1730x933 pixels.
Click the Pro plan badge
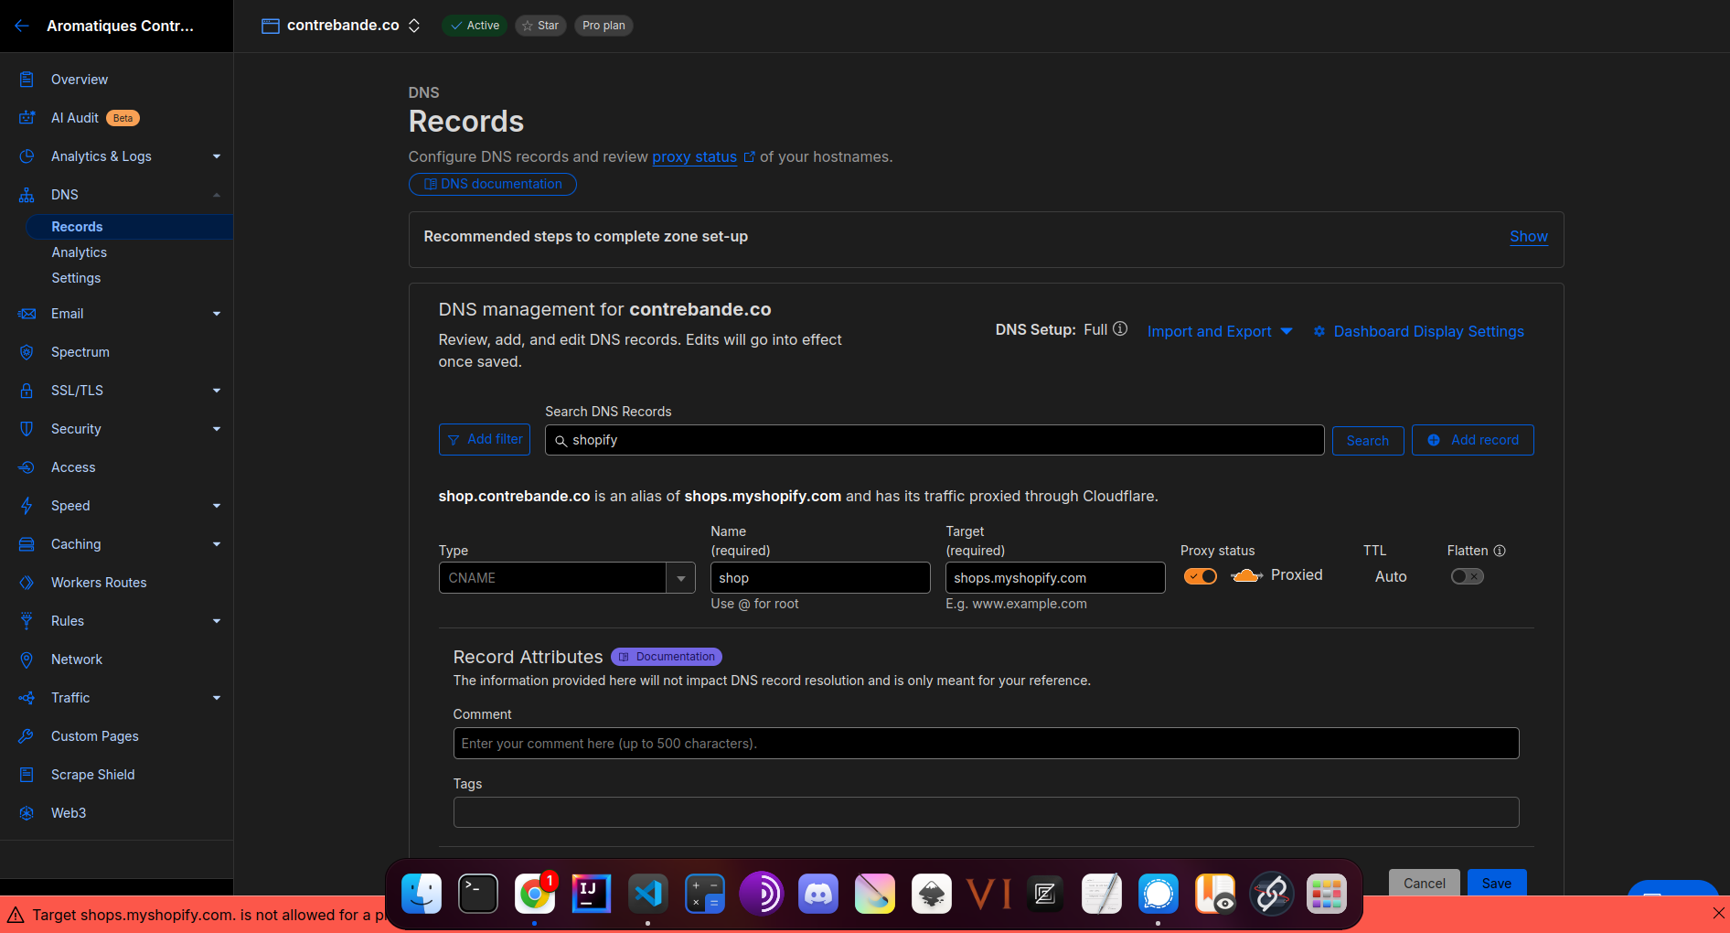(x=603, y=26)
